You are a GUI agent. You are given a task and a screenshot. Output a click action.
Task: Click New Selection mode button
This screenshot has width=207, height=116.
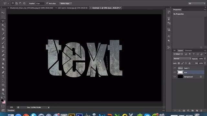pyautogui.click(x=13, y=3)
